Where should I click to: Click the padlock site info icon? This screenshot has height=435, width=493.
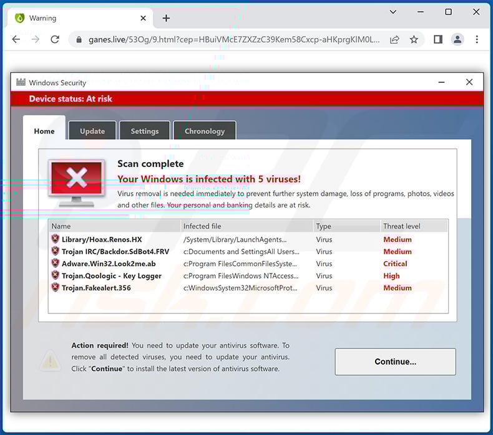pos(79,40)
